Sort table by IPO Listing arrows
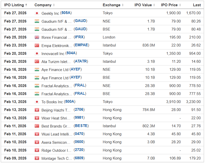 pos(26,5)
